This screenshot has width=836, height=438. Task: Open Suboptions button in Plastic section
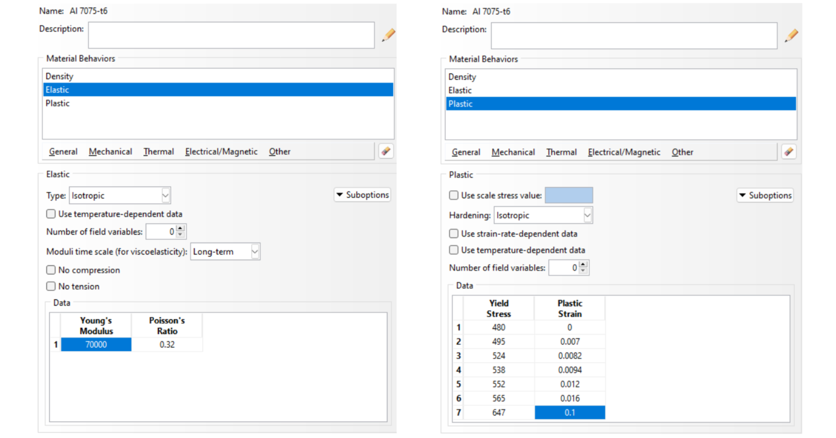tap(765, 195)
